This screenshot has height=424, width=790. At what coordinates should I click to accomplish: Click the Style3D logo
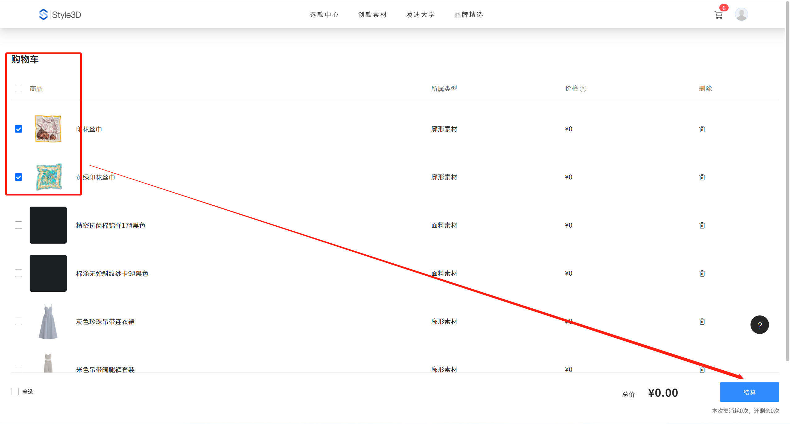[x=60, y=14]
